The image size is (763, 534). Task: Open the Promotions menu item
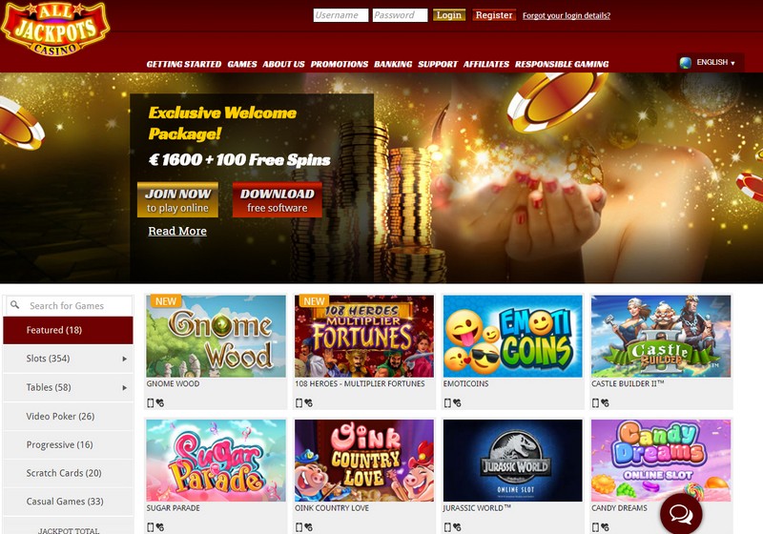[x=340, y=64]
